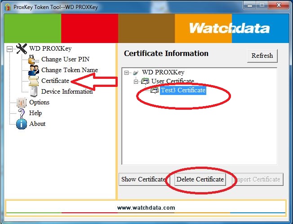Click the Device Information computer icon
Screen dimensions: 293x224
click(x=34, y=92)
